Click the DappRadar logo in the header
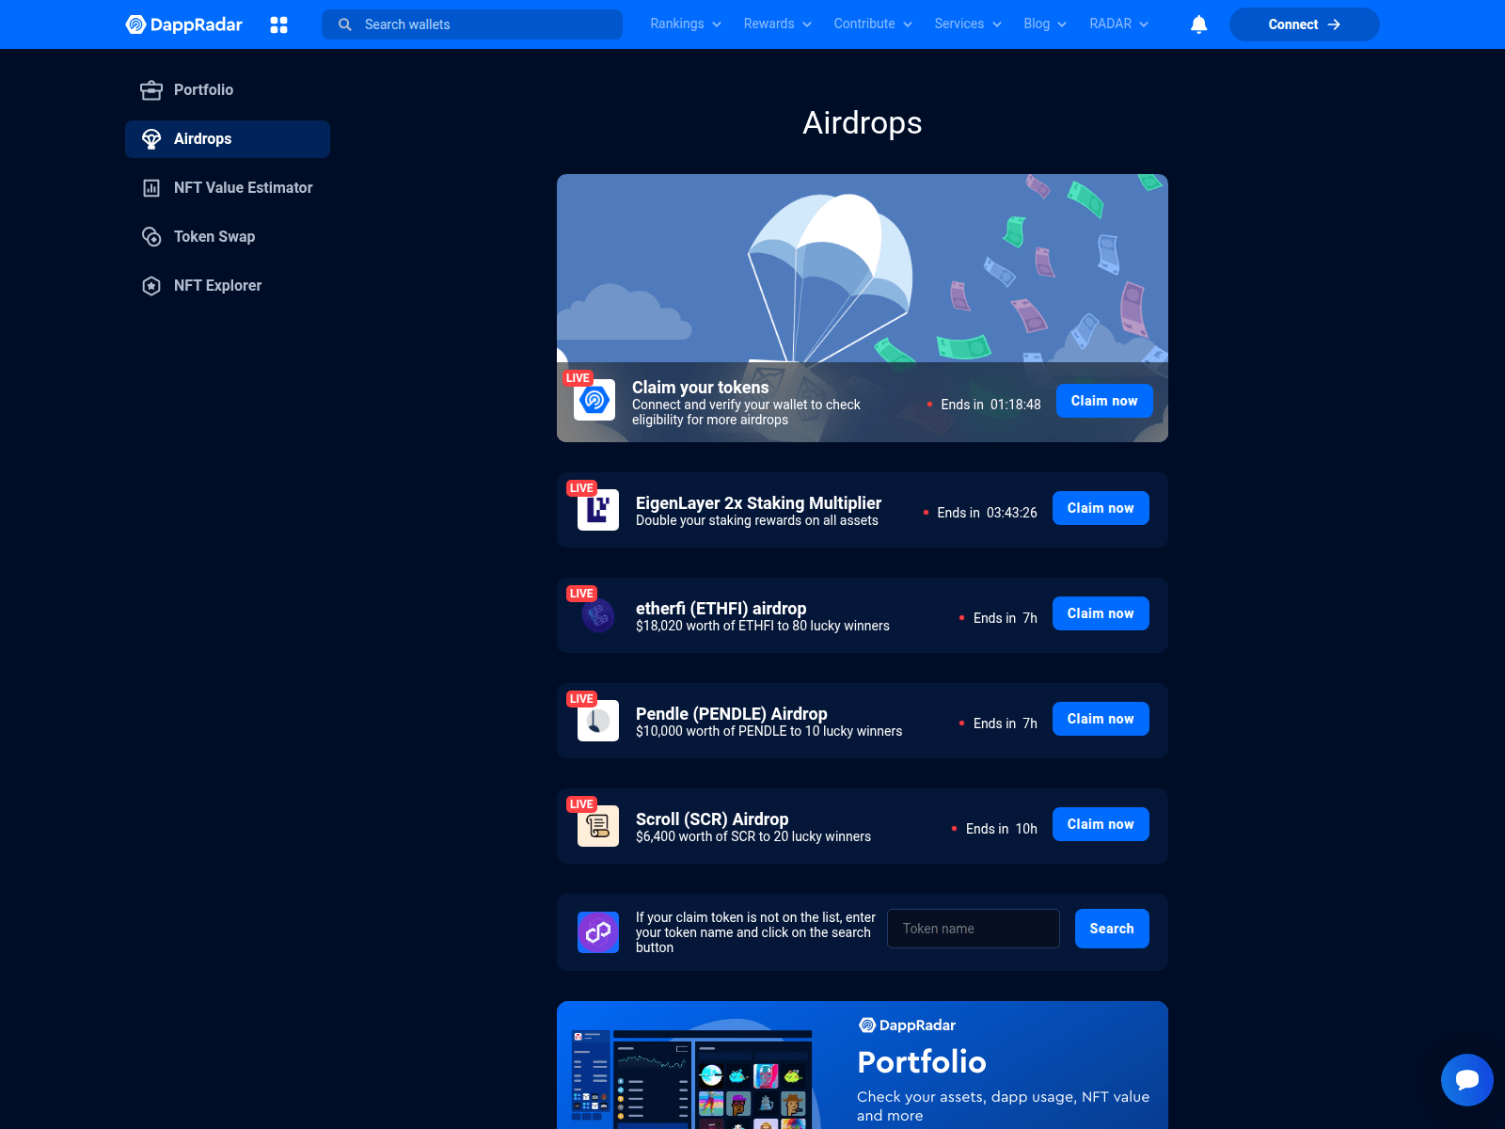The image size is (1505, 1129). click(x=184, y=24)
